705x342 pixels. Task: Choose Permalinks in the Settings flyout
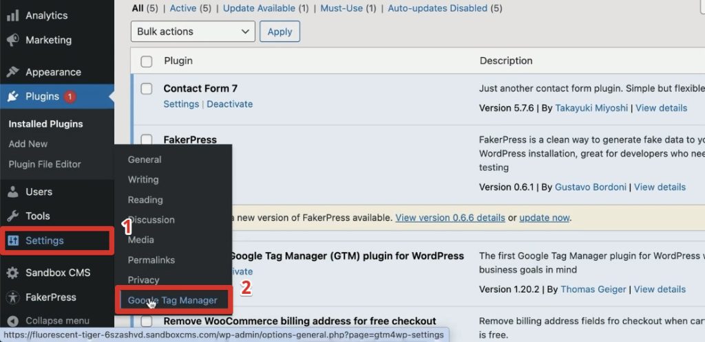(x=151, y=260)
